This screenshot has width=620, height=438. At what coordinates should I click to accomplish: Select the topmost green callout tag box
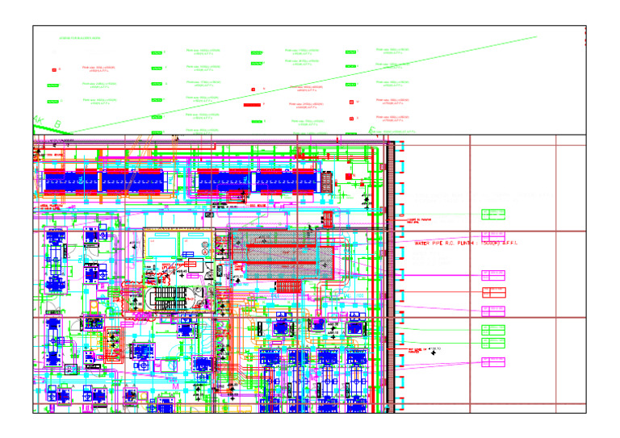coord(493,215)
